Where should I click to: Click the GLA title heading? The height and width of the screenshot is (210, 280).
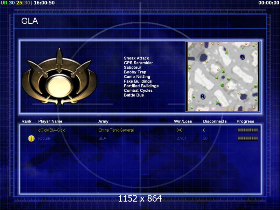click(30, 21)
